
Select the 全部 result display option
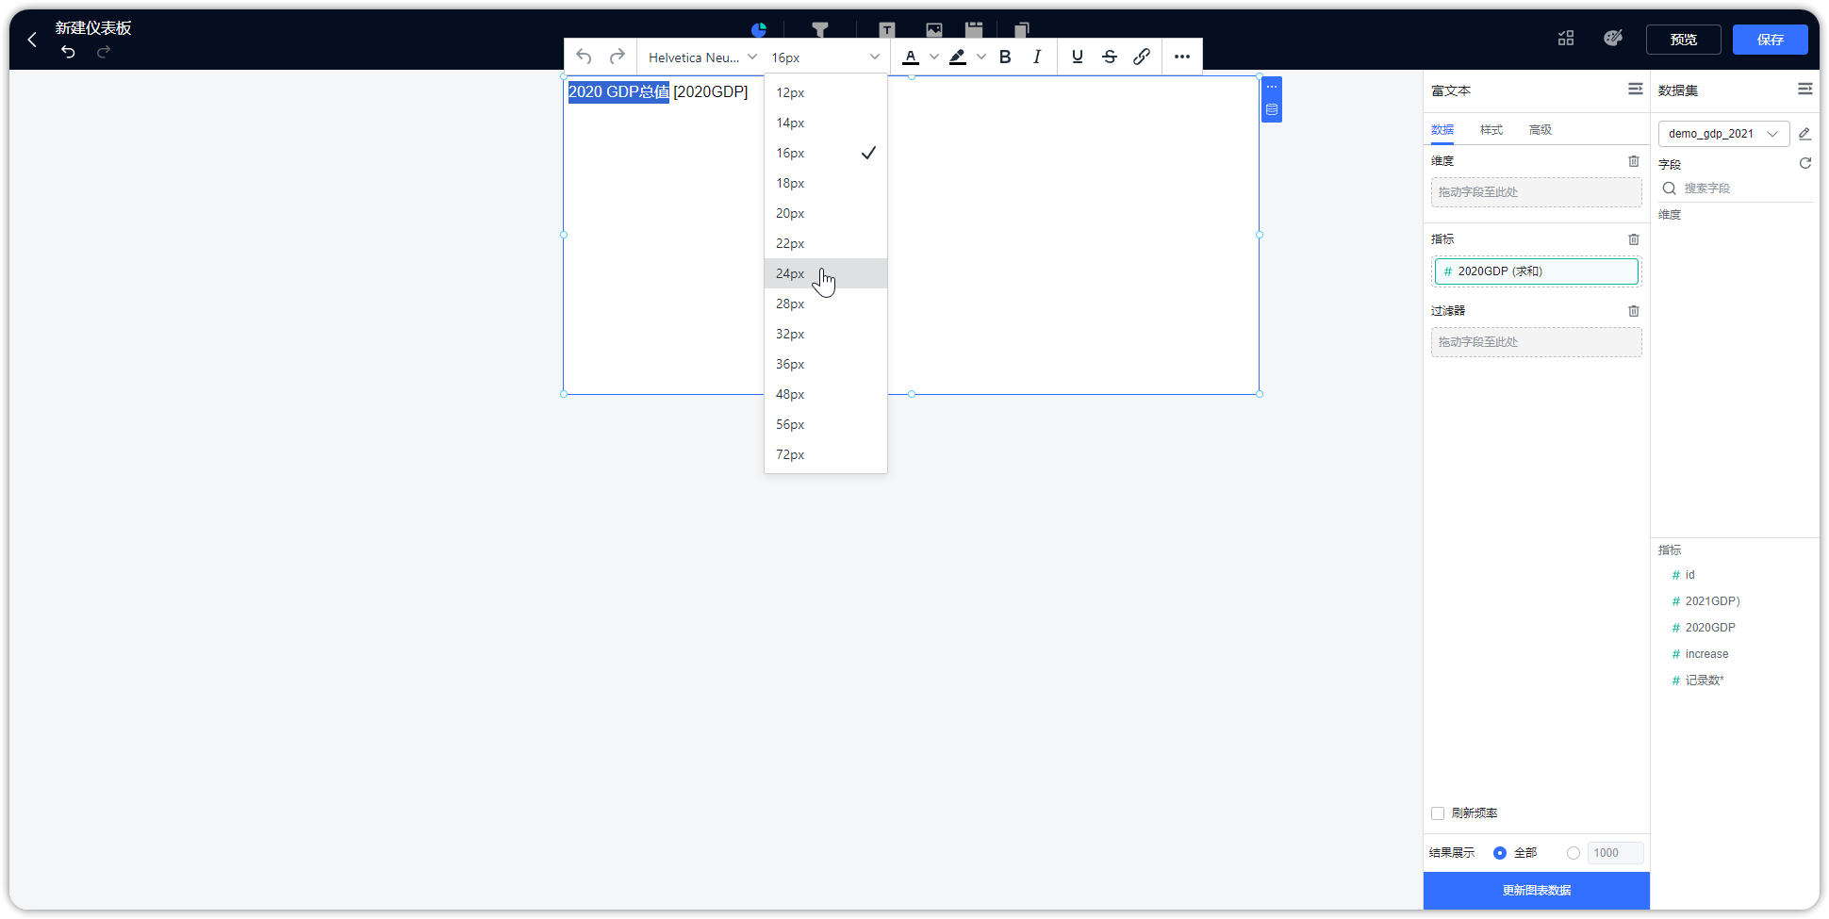(x=1500, y=853)
